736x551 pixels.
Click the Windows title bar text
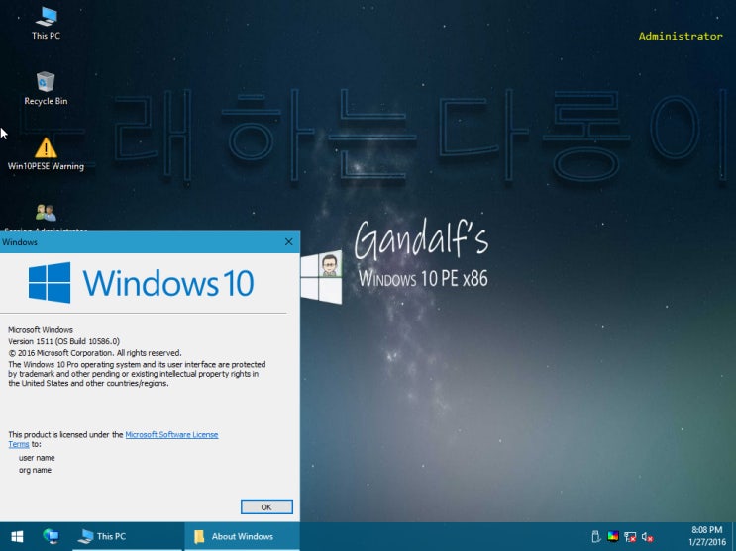point(20,242)
